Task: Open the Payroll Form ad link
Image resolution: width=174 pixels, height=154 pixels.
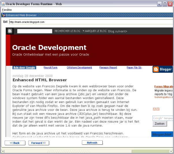Action: [x=50, y=67]
